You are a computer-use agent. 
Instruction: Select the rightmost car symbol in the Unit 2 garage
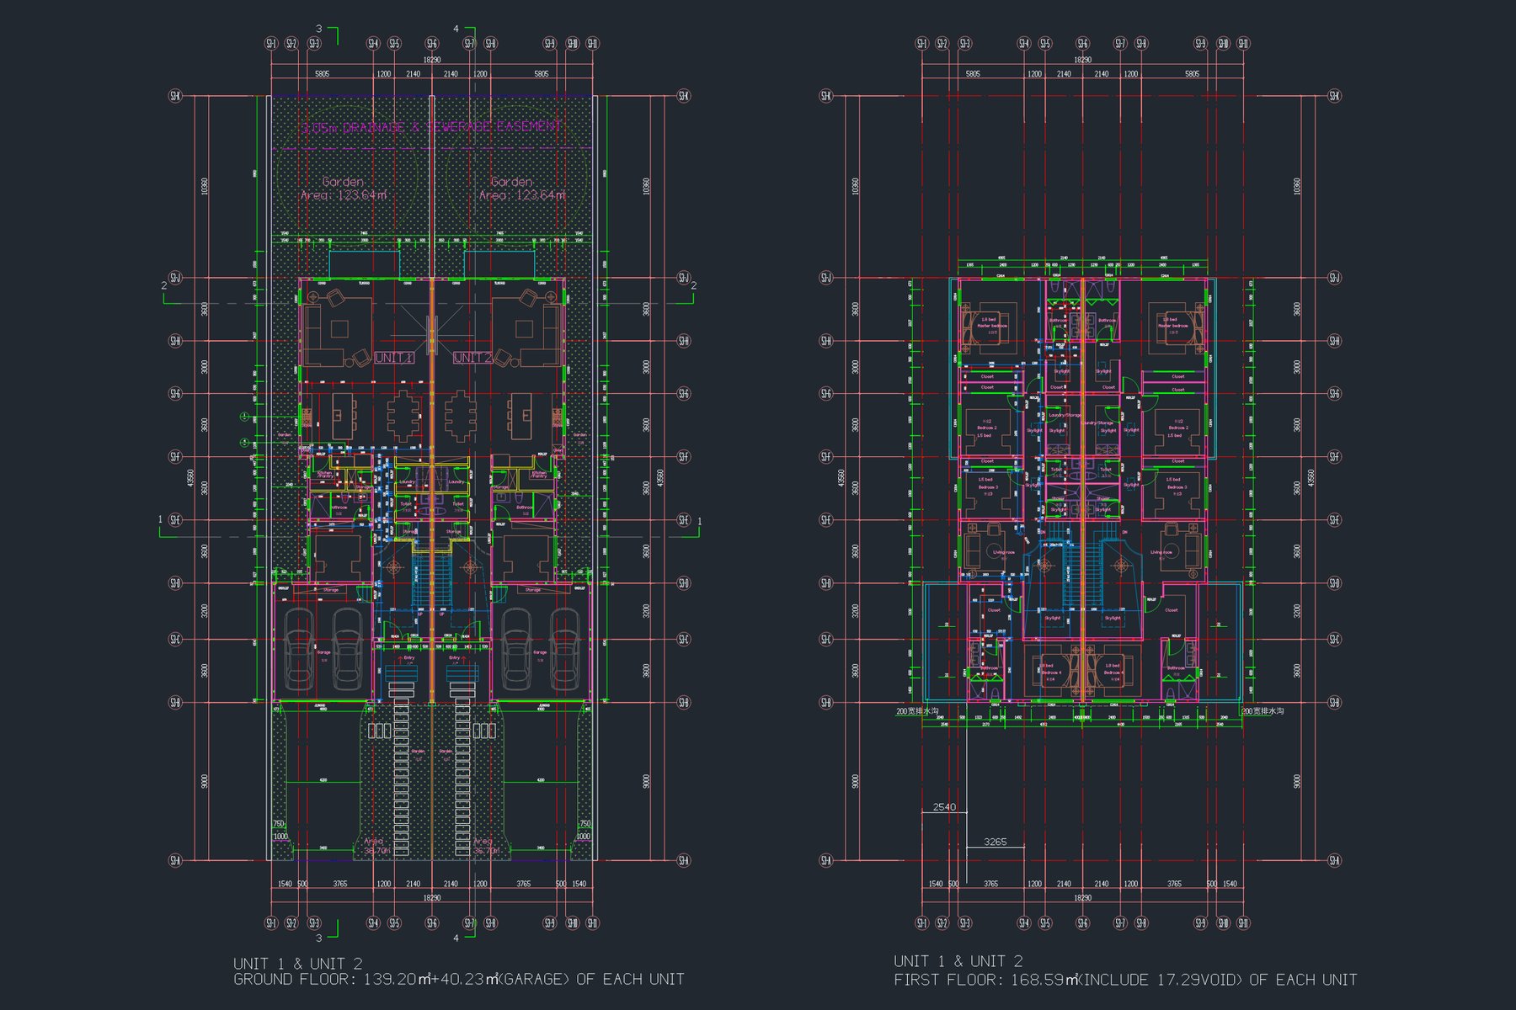tap(564, 647)
